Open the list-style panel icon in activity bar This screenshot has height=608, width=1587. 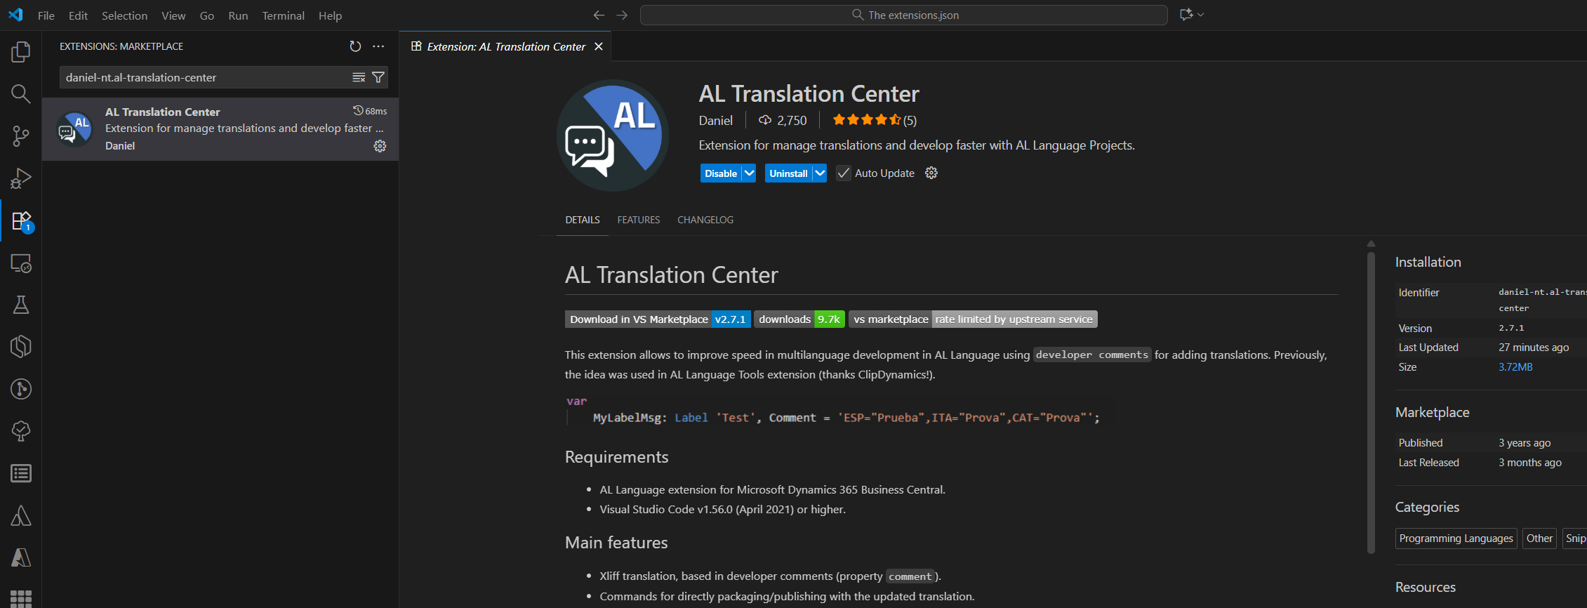tap(21, 473)
